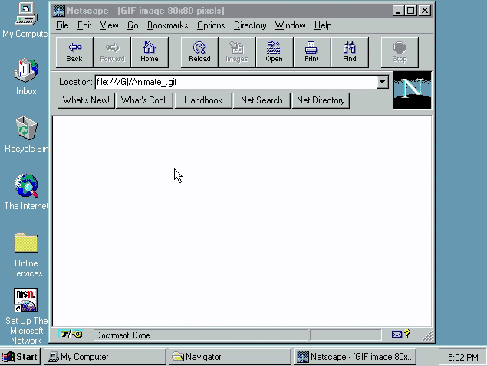Click the Net Search button
This screenshot has height=366, width=487.
tap(262, 100)
